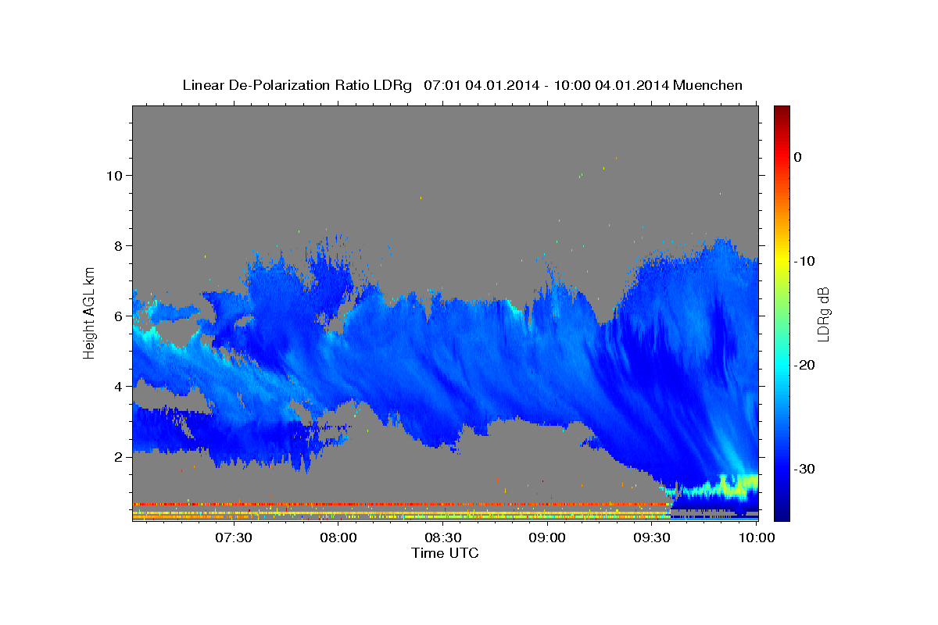Click the height axis label '6'
The width and height of the screenshot is (938, 625).
(120, 316)
